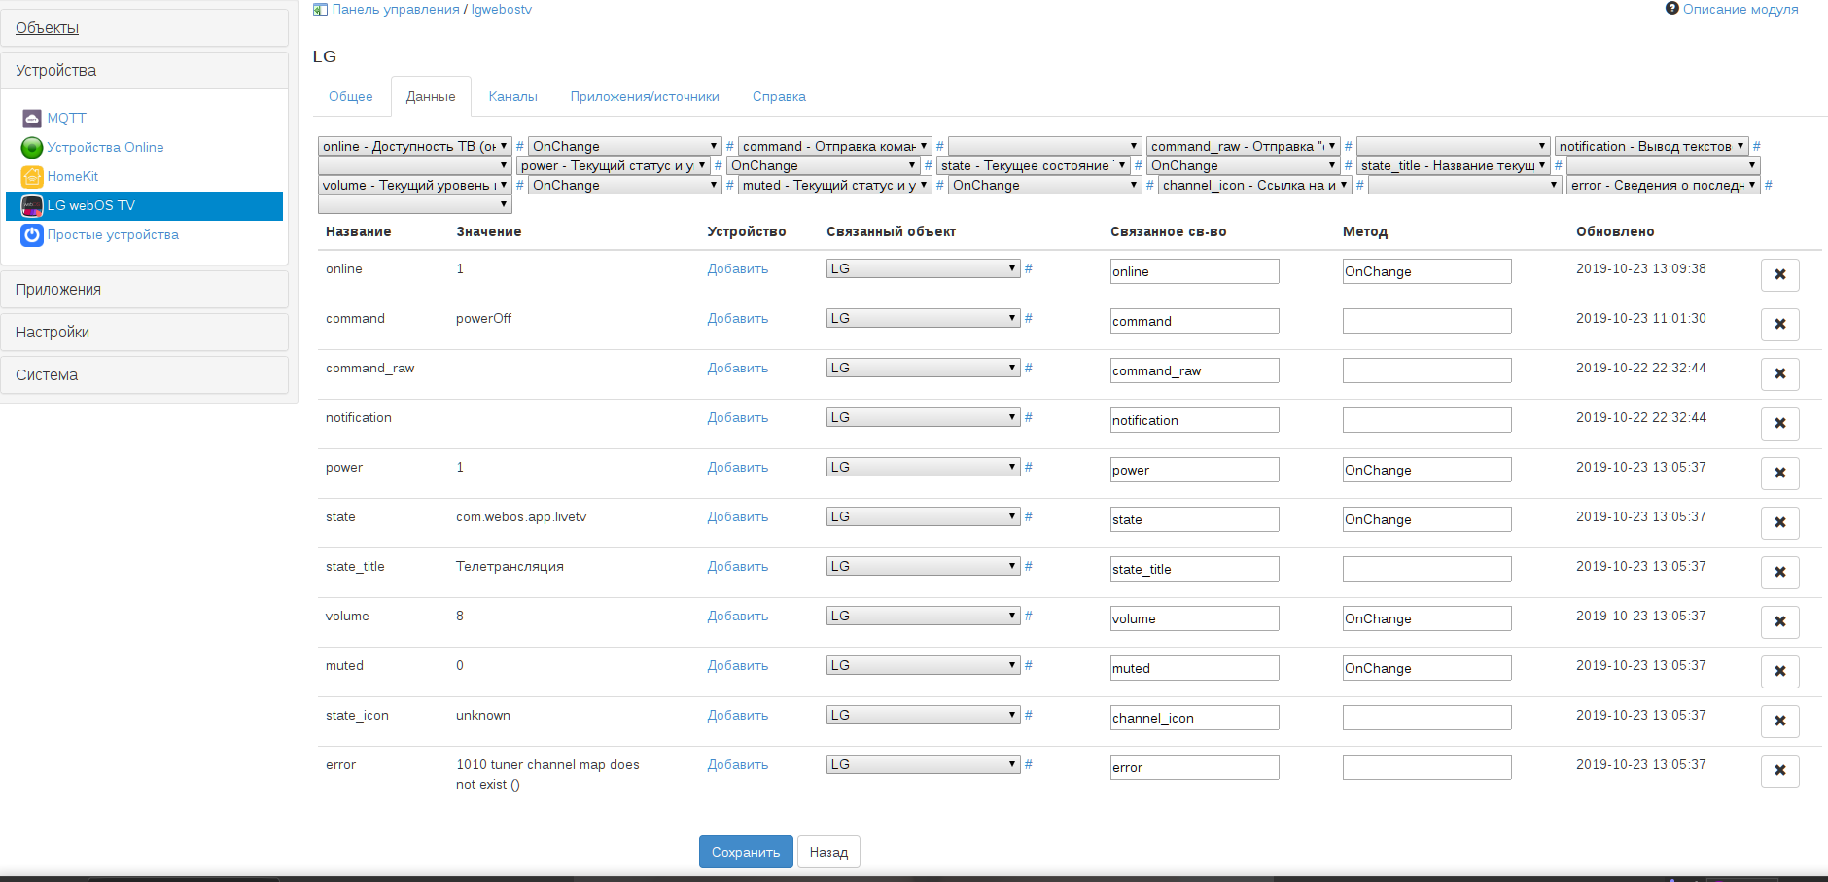Click the X button on the state row
Viewport: 1828px width, 882px height.
(1780, 523)
